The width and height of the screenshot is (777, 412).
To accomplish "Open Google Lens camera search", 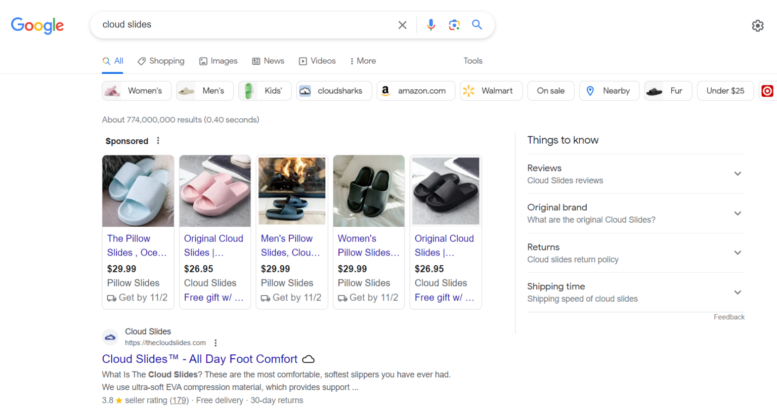I will pyautogui.click(x=454, y=24).
